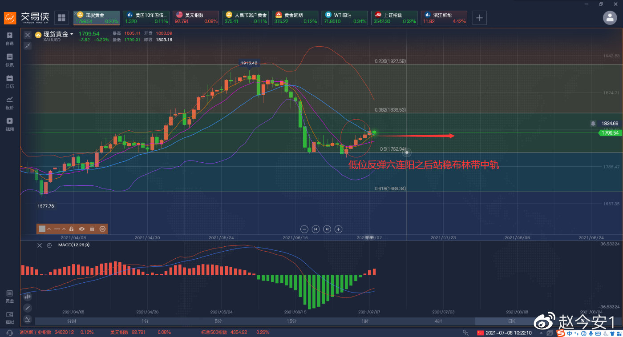Close the MACD indicator panel
The width and height of the screenshot is (623, 337).
pos(39,245)
